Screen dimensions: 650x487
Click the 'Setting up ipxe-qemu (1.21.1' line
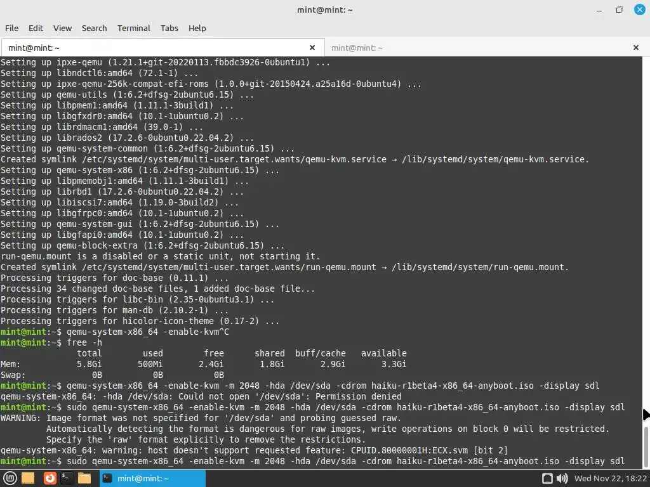tap(165, 63)
